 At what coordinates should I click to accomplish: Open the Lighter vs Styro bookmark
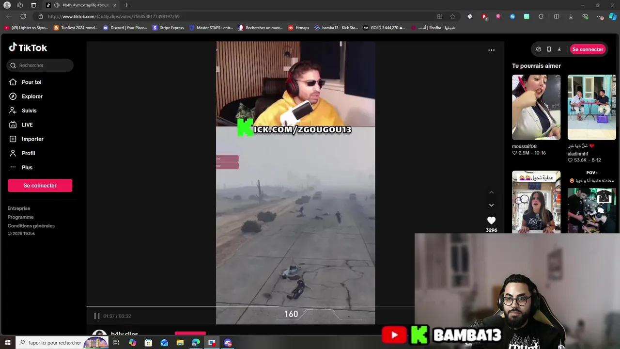tap(26, 28)
